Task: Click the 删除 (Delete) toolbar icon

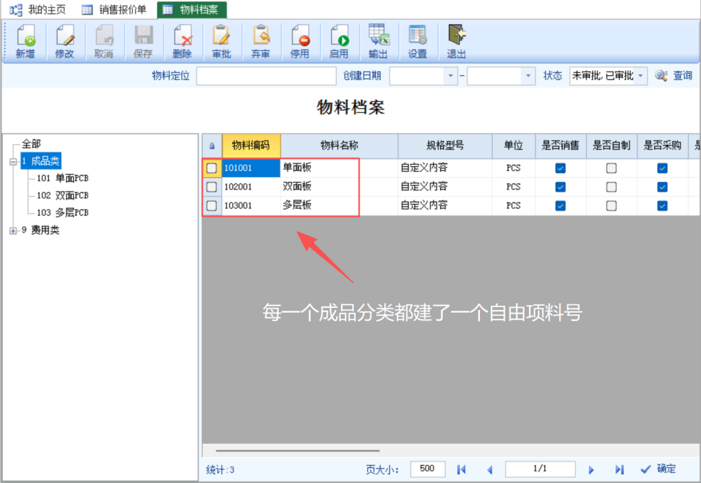Action: 182,41
